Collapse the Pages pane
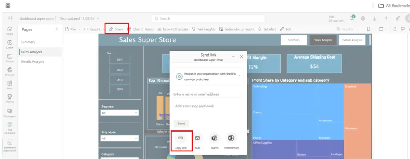 57,29
